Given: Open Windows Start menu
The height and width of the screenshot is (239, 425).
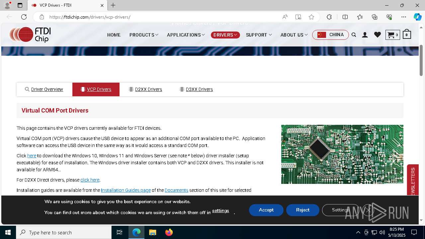Looking at the screenshot, I should (x=8, y=232).
